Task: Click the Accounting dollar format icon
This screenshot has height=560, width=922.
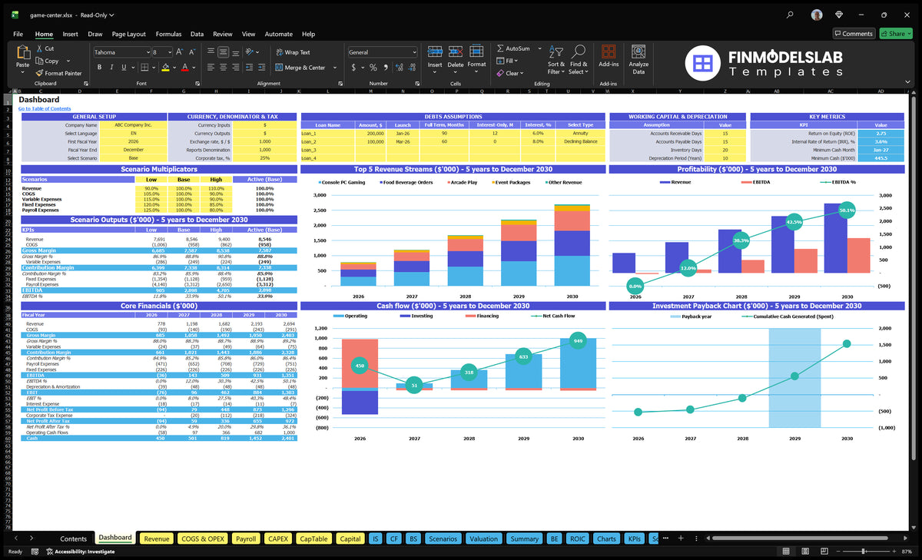Action: tap(353, 68)
